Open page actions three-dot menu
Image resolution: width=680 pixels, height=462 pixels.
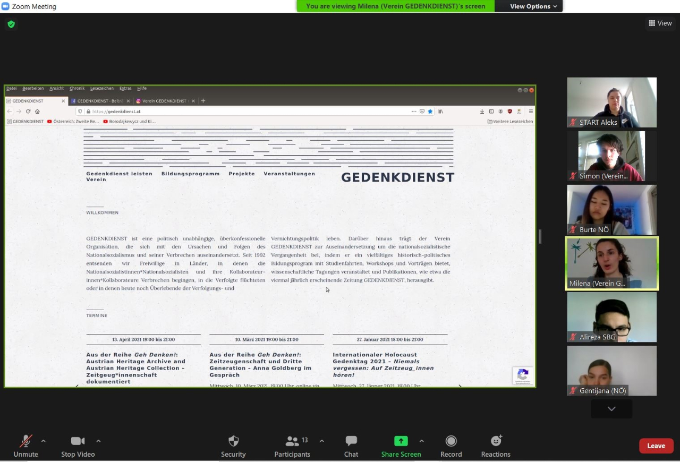click(x=414, y=112)
